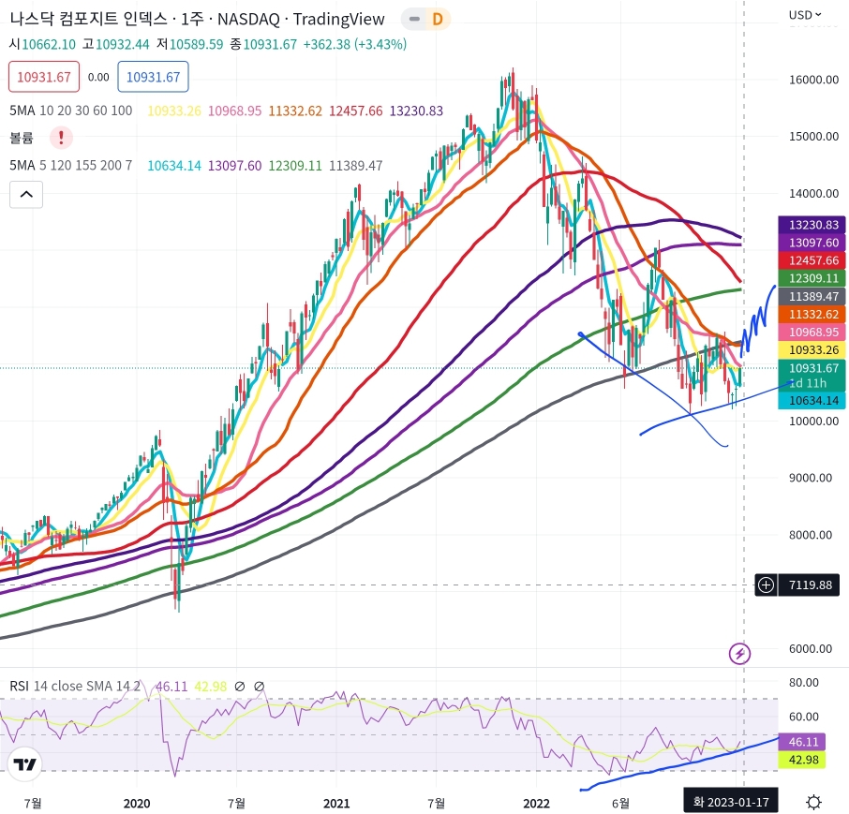The width and height of the screenshot is (849, 814).
Task: Open chart settings gear icon
Action: (813, 802)
